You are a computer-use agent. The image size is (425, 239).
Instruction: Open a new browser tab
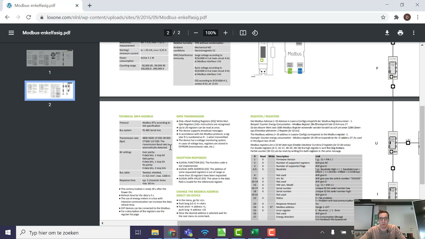pyautogui.click(x=90, y=5)
